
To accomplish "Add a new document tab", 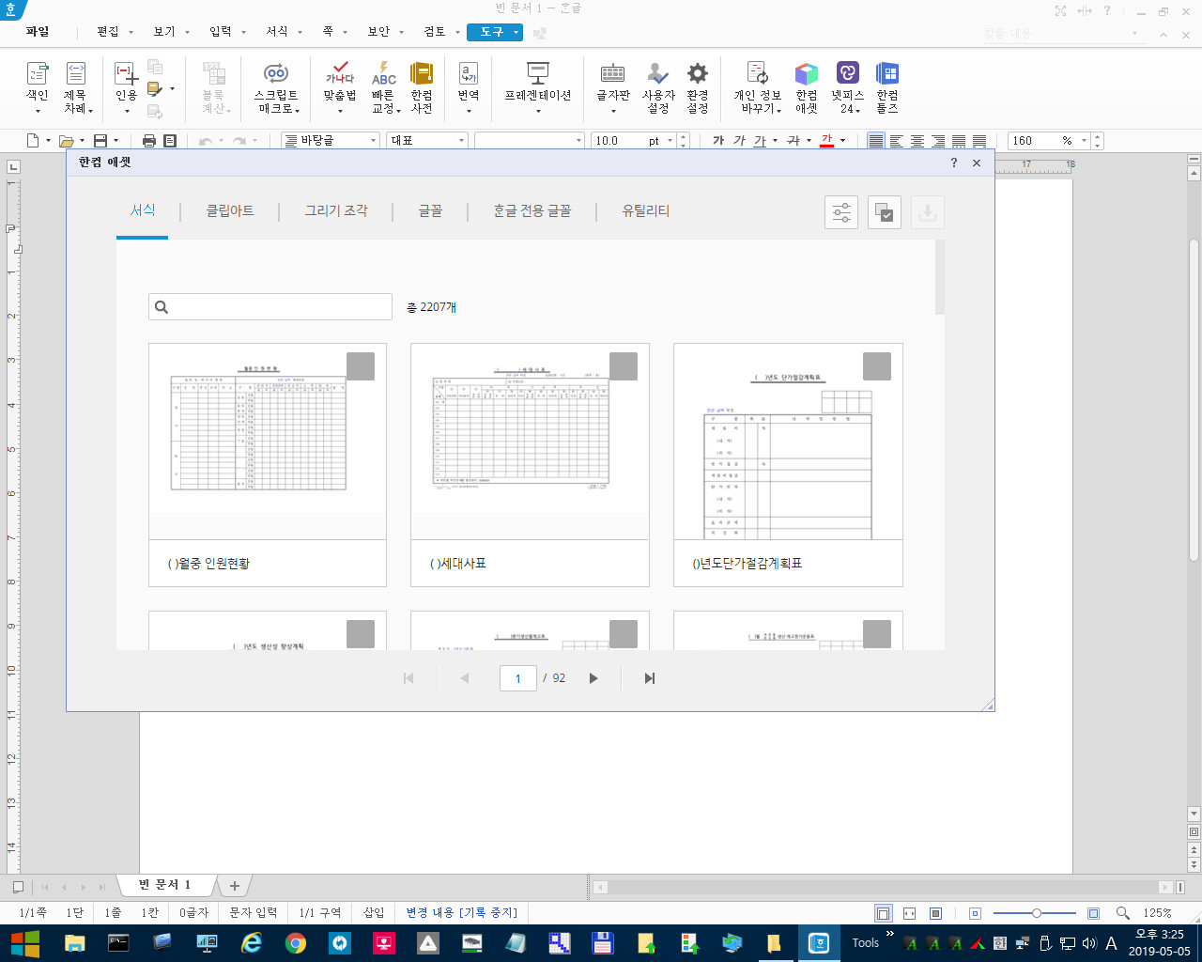I will point(235,885).
